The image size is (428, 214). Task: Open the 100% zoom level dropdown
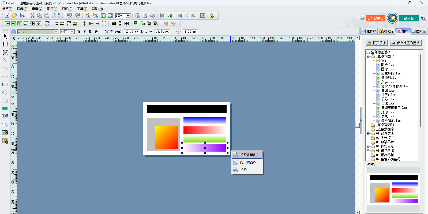point(128,16)
